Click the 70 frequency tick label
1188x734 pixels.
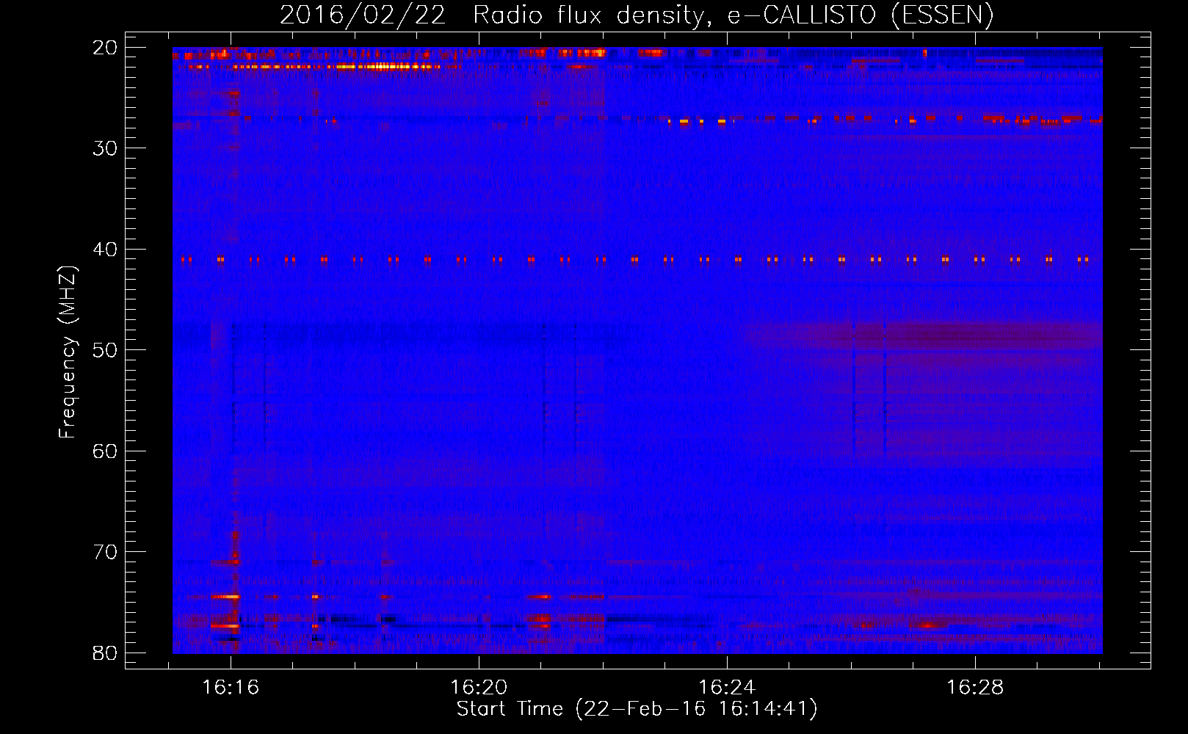pyautogui.click(x=105, y=552)
